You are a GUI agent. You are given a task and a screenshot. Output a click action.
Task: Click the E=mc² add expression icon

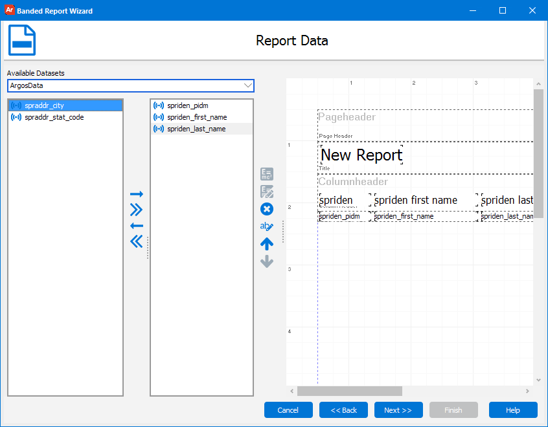[267, 173]
